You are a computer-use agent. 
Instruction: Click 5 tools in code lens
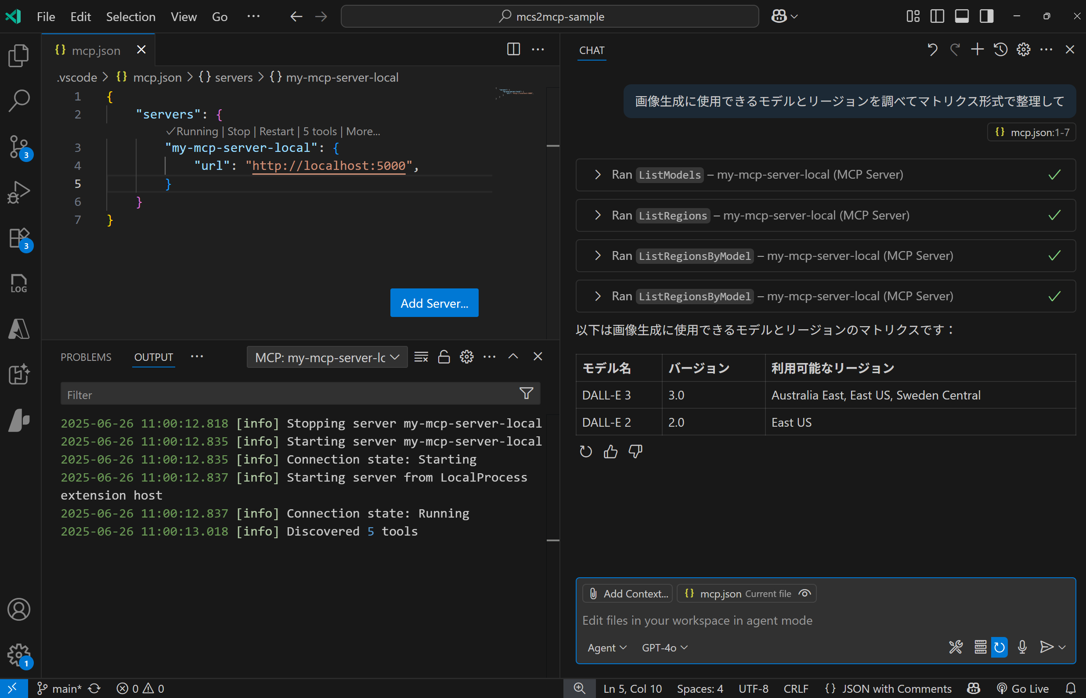320,131
